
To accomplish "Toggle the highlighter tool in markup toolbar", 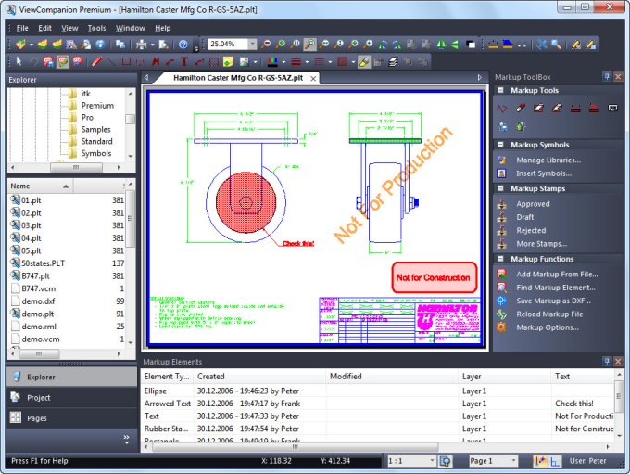I will [x=364, y=62].
